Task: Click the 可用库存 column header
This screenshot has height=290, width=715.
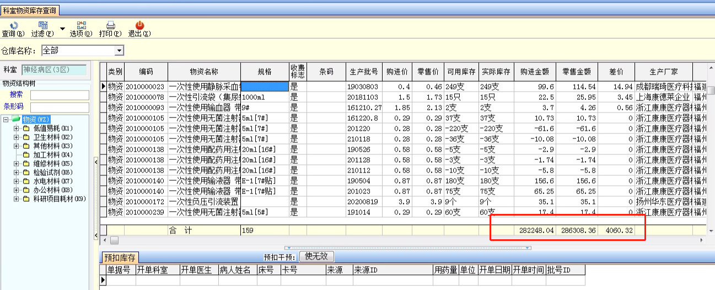Action: [x=461, y=72]
